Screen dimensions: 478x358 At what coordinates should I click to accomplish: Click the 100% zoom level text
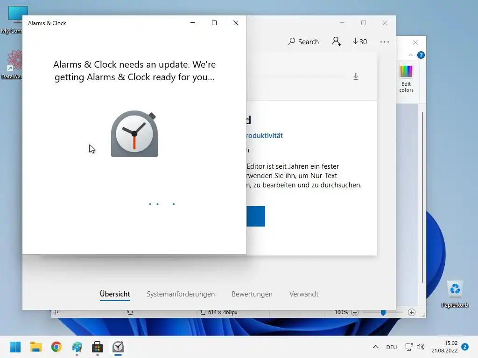(341, 312)
